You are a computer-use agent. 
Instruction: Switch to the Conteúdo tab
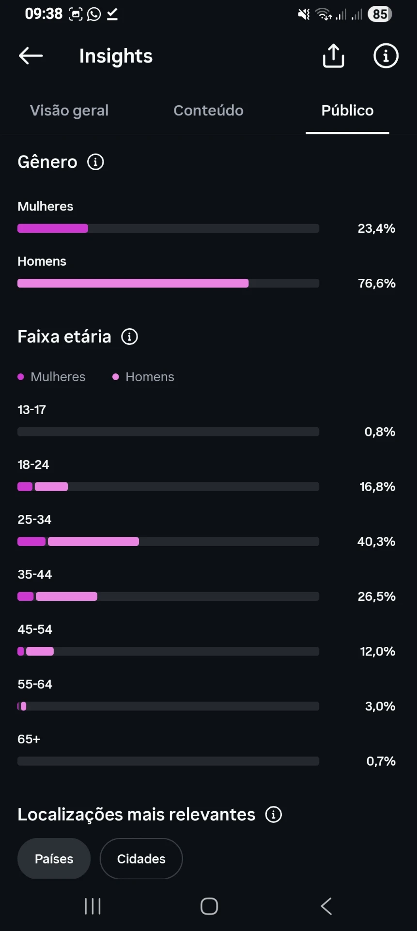tap(208, 111)
